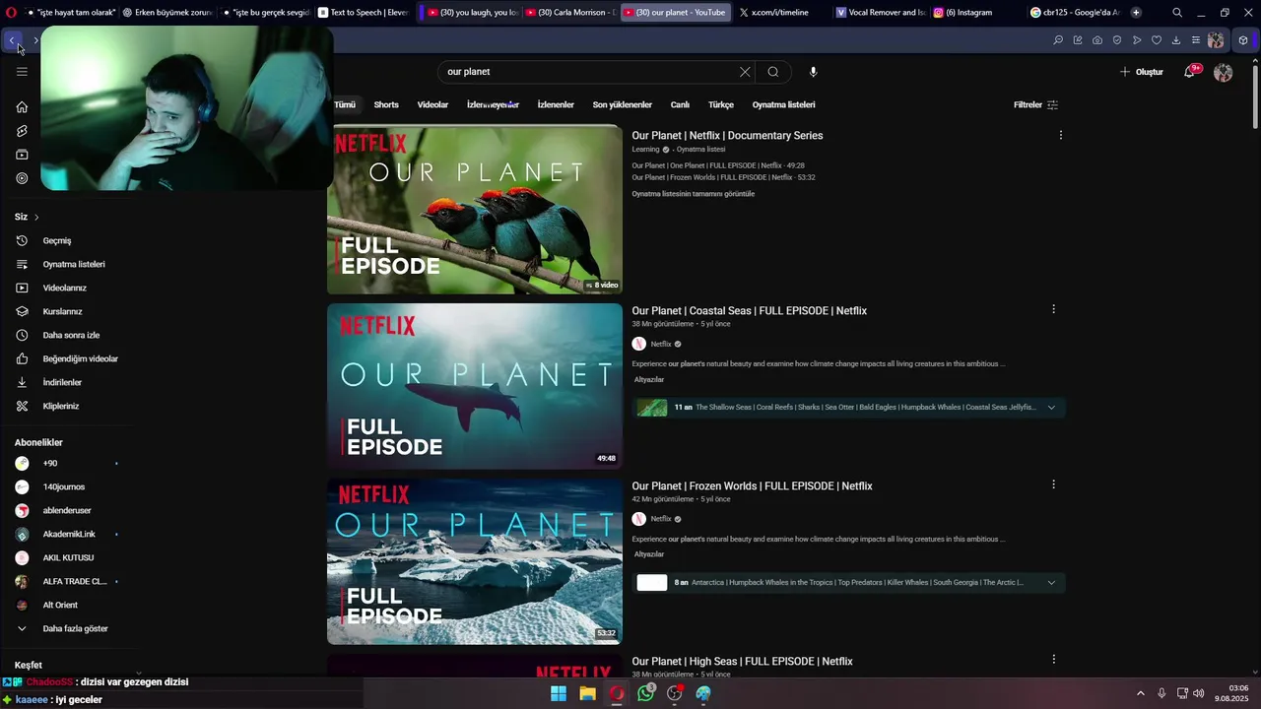Open the YouTube hamburger guide menu

click(x=22, y=72)
